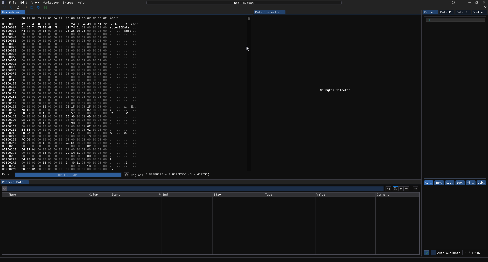Select the Hex editor tab
The image size is (488, 262).
pos(13,12)
